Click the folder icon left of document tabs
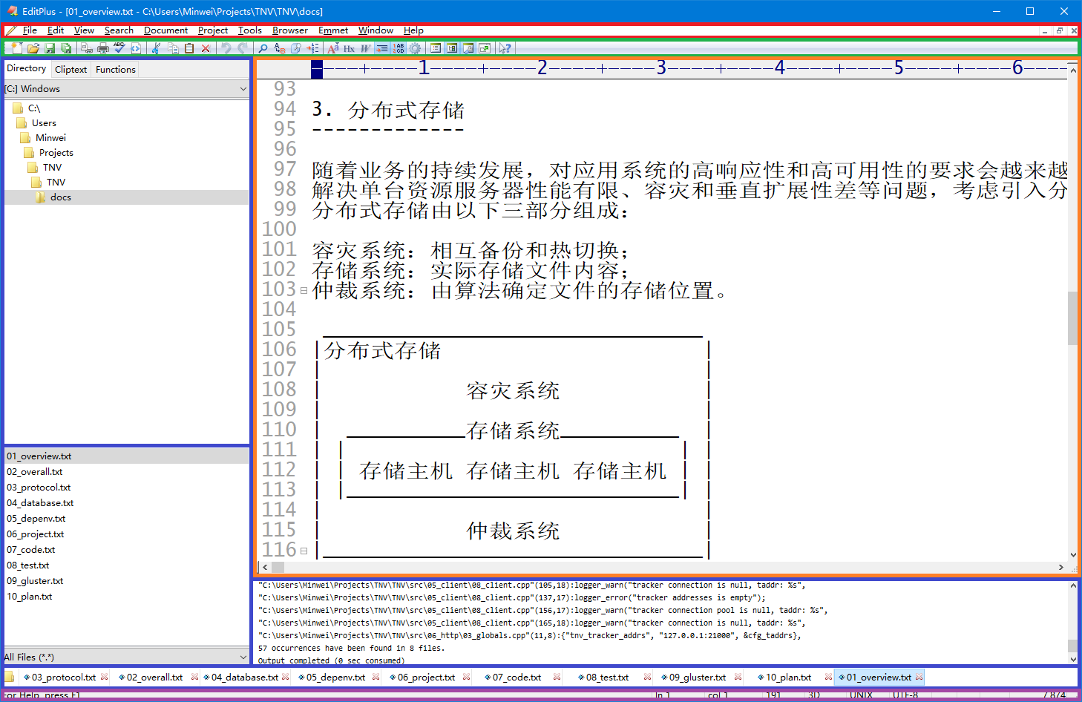Screen dimensions: 1082x702 pos(10,677)
